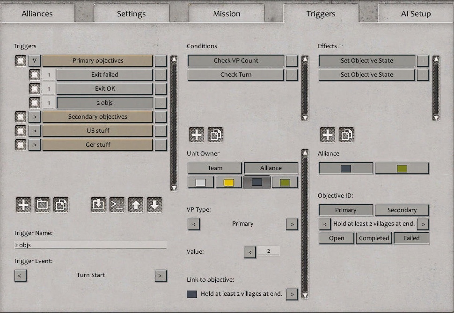Duplicate the selected effect

[346, 135]
